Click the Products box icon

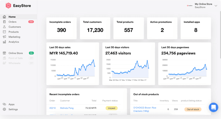(4, 32)
